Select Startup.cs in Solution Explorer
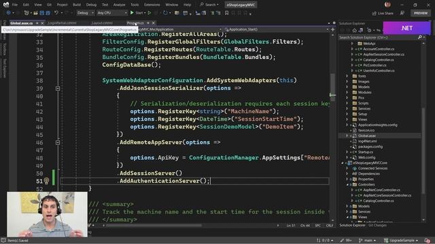435x244 pixels. coord(366,152)
